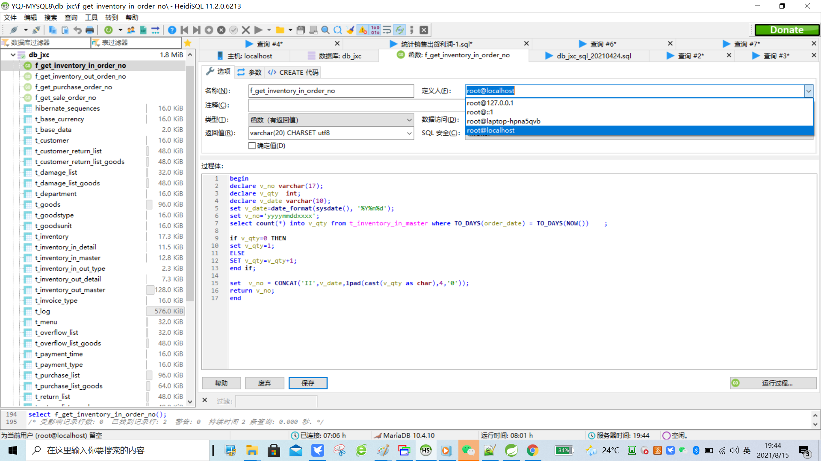Enable the 确定值(D) deterministic checkbox
This screenshot has height=461, width=821.
252,146
